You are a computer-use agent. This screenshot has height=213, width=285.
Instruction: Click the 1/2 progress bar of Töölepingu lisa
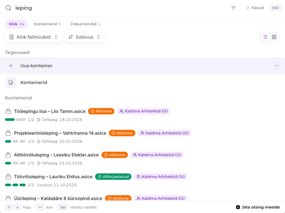tap(15, 120)
